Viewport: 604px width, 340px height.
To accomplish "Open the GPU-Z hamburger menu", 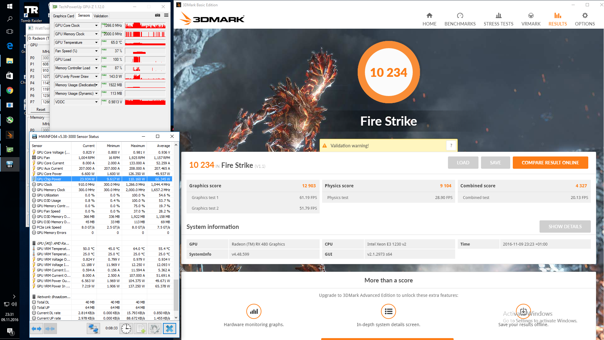I will click(x=166, y=15).
